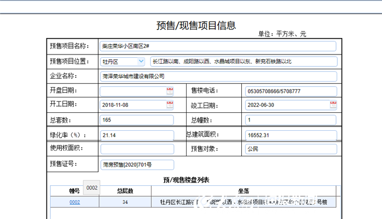Click the 单位:平方米、元 note
This screenshot has height=219, width=382.
(x=282, y=34)
